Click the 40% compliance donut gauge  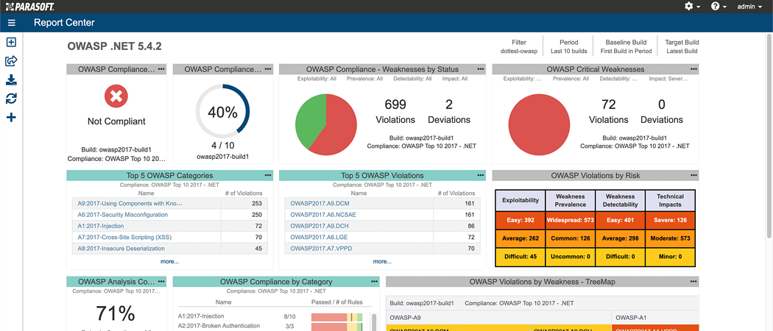pos(222,111)
